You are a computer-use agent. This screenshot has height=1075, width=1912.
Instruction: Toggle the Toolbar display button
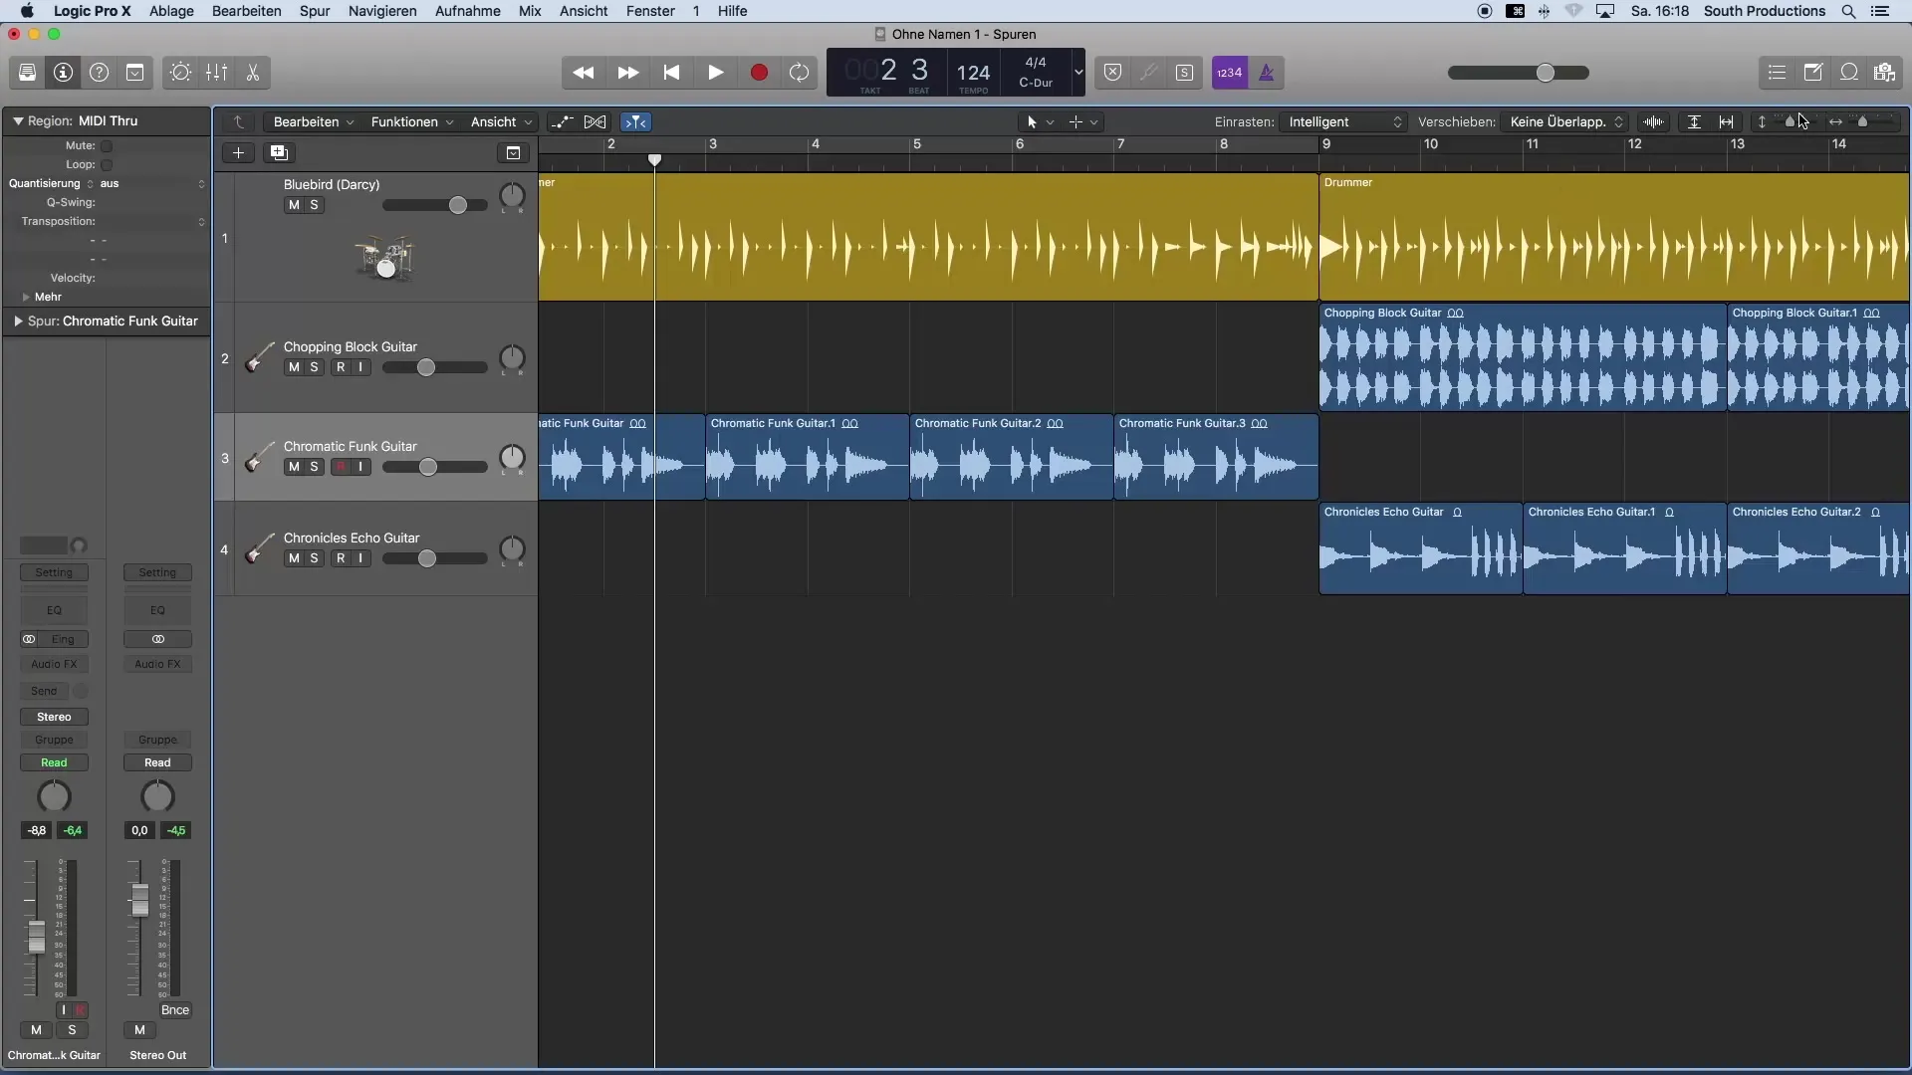[134, 73]
